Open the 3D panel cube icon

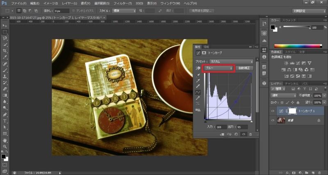point(264,83)
